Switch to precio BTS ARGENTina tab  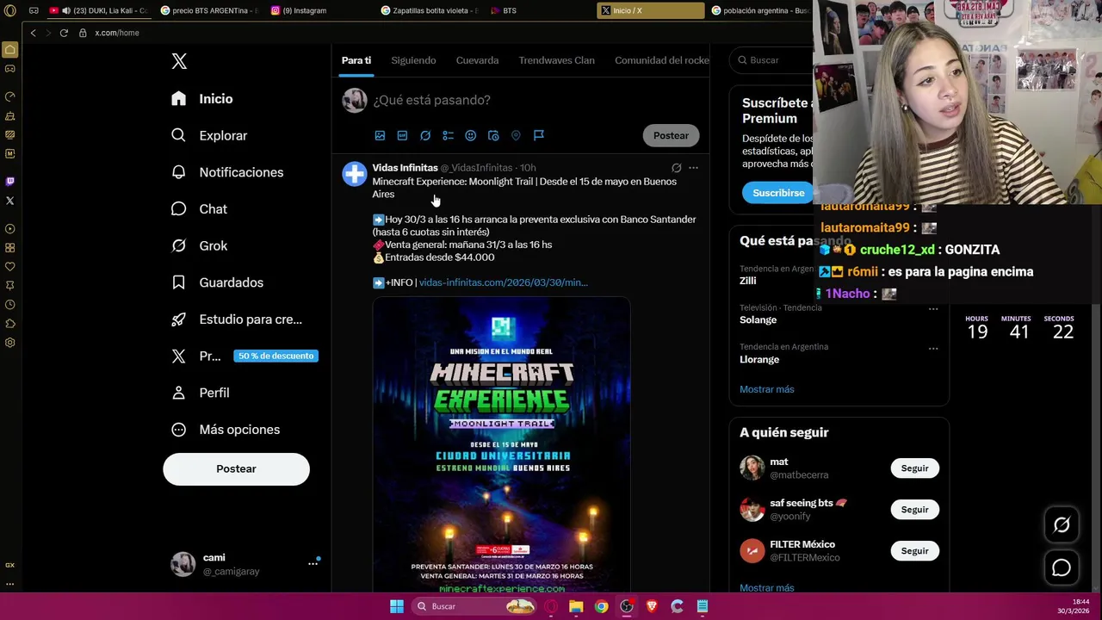click(x=209, y=10)
